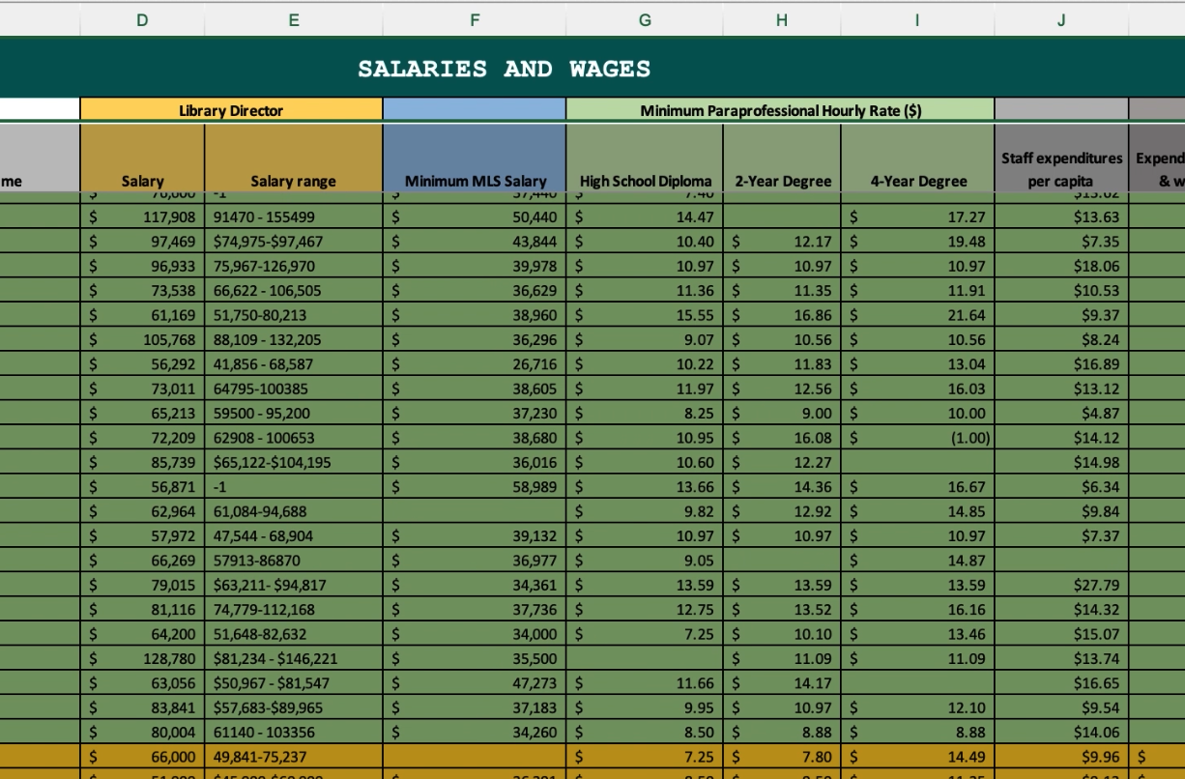Click the Salary column header cell
Screen dimensions: 1185x779
tap(142, 158)
